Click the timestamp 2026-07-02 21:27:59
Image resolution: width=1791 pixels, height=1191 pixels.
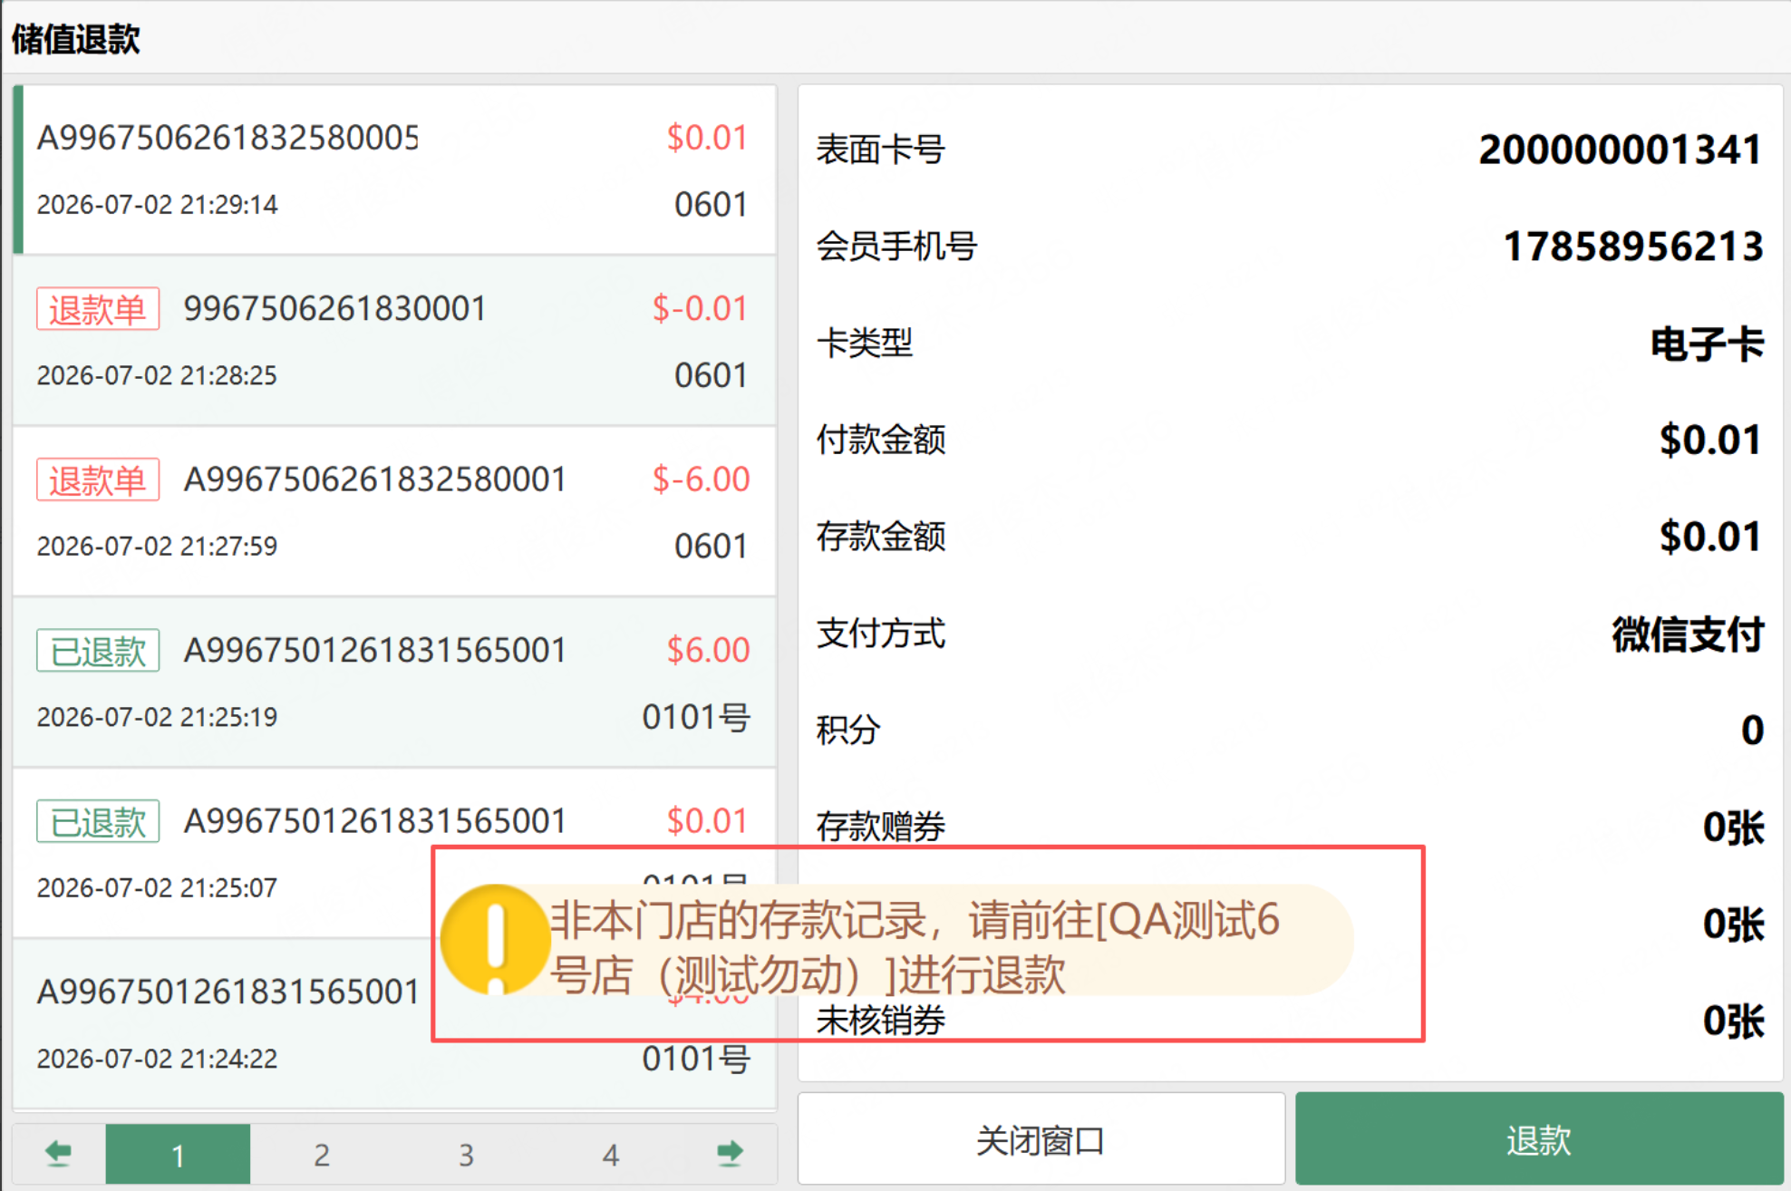coord(157,546)
